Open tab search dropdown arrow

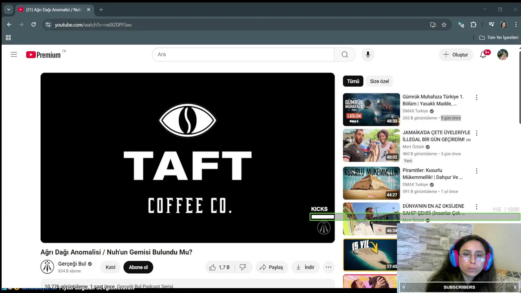[x=9, y=9]
